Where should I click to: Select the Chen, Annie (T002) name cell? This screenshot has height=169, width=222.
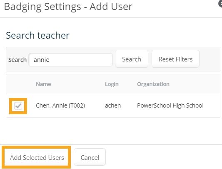[60, 105]
